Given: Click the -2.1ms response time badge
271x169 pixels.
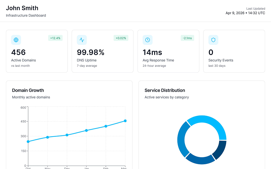Looking at the screenshot, I should point(187,38).
